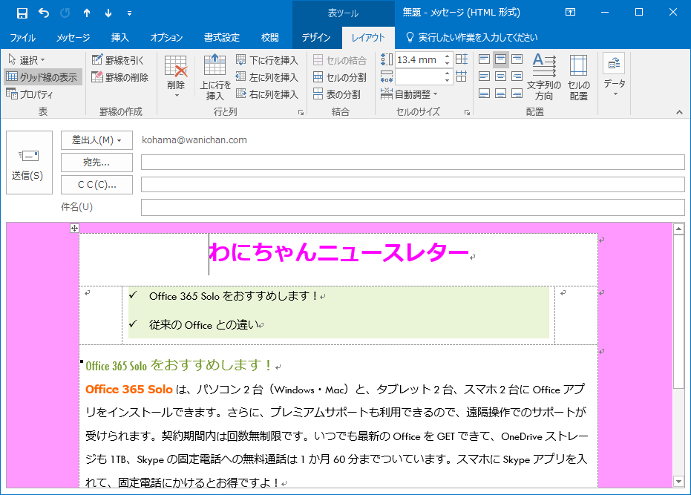The image size is (691, 495).
Task: Open the データ dropdown
Action: point(614,76)
